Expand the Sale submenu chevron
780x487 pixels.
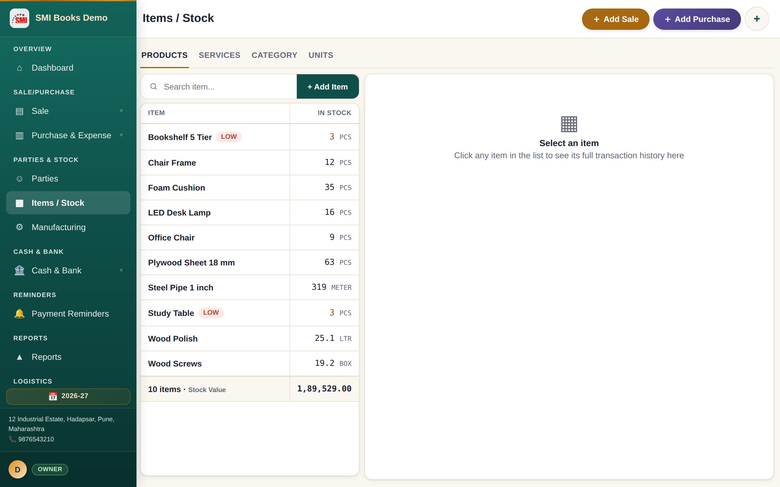pyautogui.click(x=121, y=110)
